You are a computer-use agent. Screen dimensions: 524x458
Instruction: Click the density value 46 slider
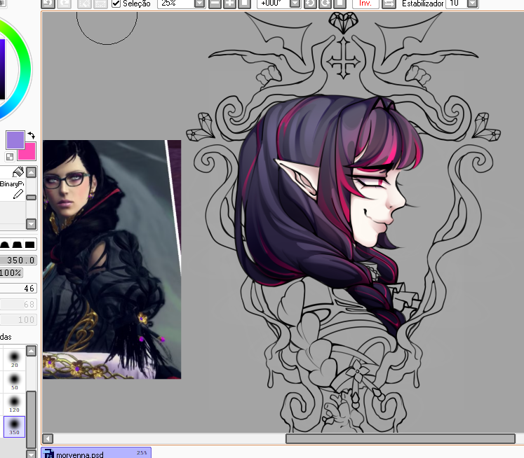(x=18, y=289)
